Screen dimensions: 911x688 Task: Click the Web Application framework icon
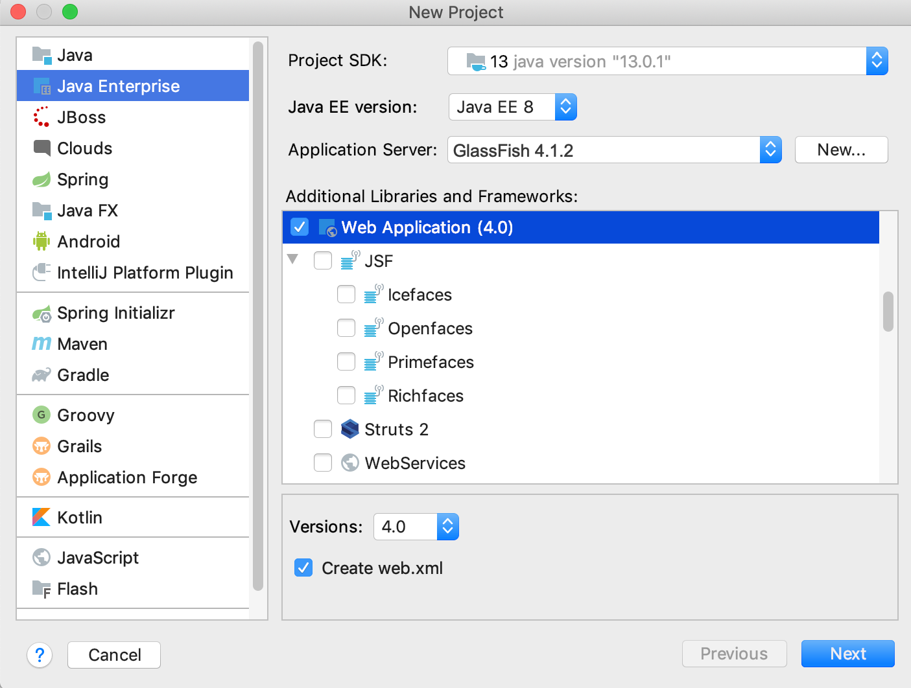coord(327,227)
